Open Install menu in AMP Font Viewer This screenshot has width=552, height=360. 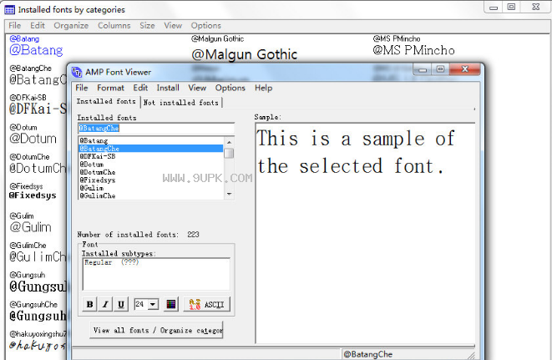tap(168, 88)
